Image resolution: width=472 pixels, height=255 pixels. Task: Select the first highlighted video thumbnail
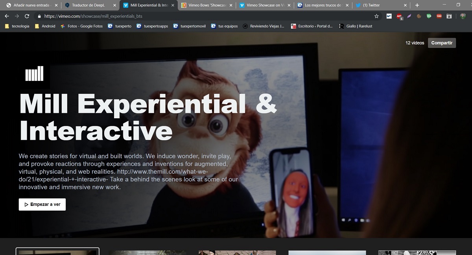(x=57, y=251)
